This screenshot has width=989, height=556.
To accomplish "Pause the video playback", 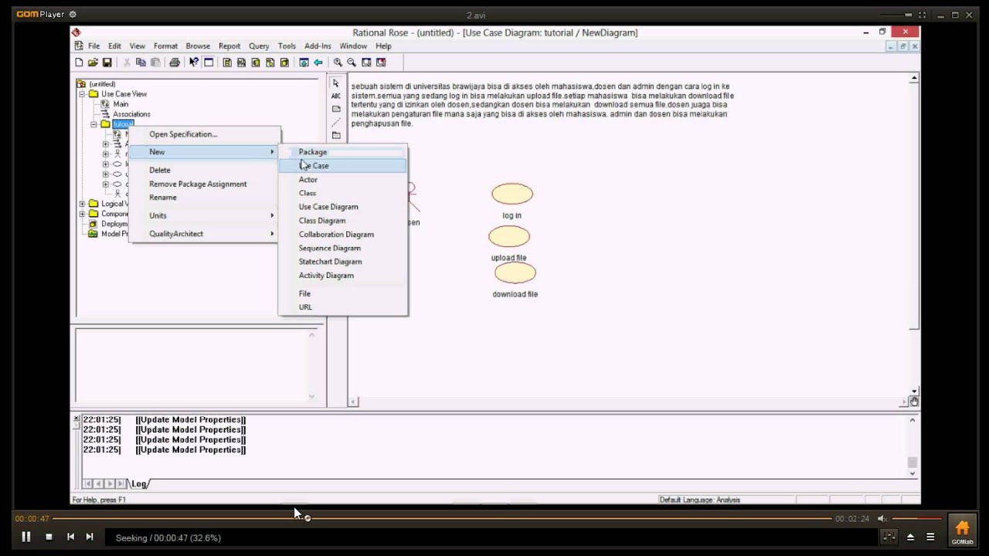I will click(x=25, y=537).
